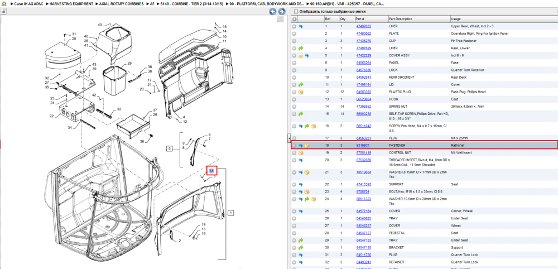The height and width of the screenshot is (269, 558).
Task: Click box icon on ref 19 CONTROL NUT
Action: pos(301,153)
